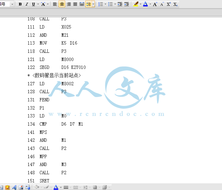
Task: Click the font size input field
Action: point(5,4)
